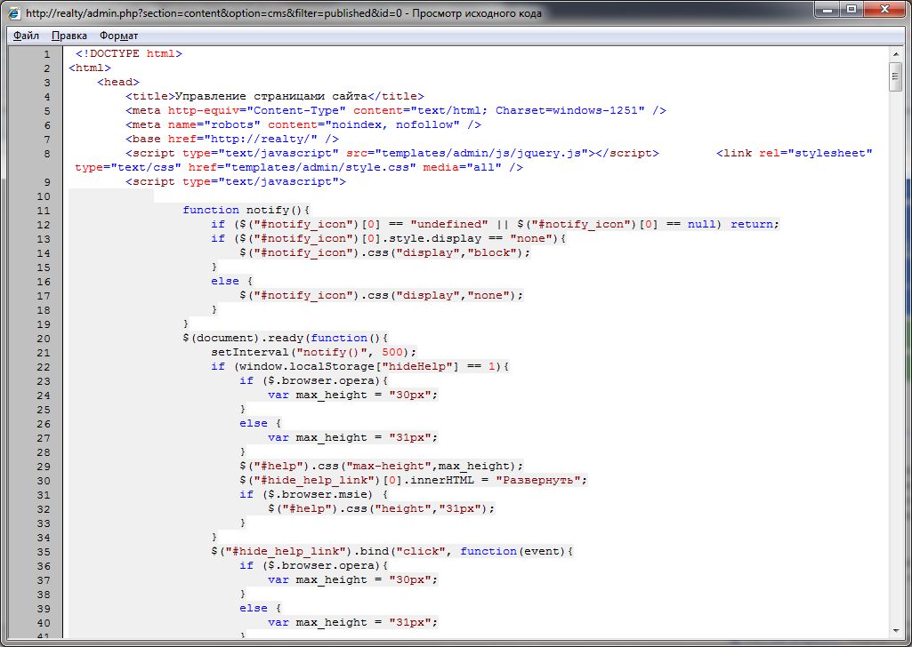The image size is (912, 647).
Task: Click line number 20 in the gutter
Action: tap(44, 339)
